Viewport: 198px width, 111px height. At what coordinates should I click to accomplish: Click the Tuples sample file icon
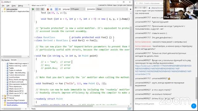[7, 68]
